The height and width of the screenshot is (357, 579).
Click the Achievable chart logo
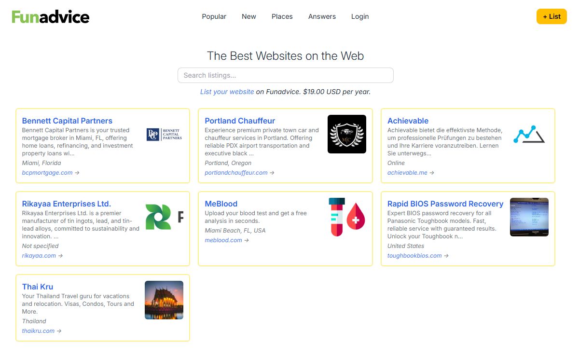point(529,134)
